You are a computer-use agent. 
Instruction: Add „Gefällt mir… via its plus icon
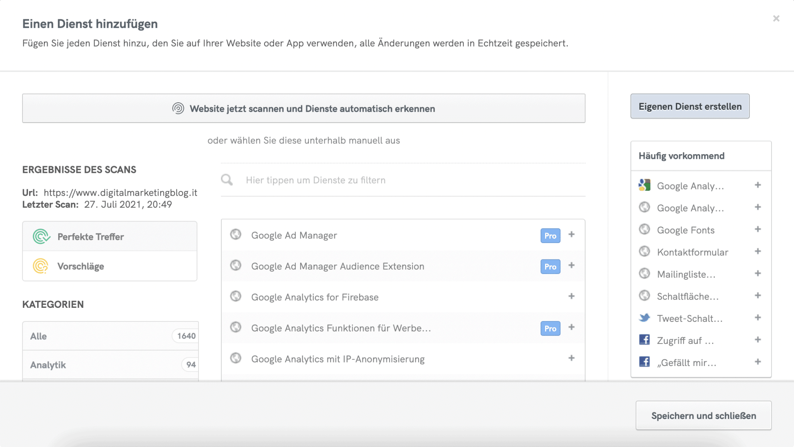758,362
